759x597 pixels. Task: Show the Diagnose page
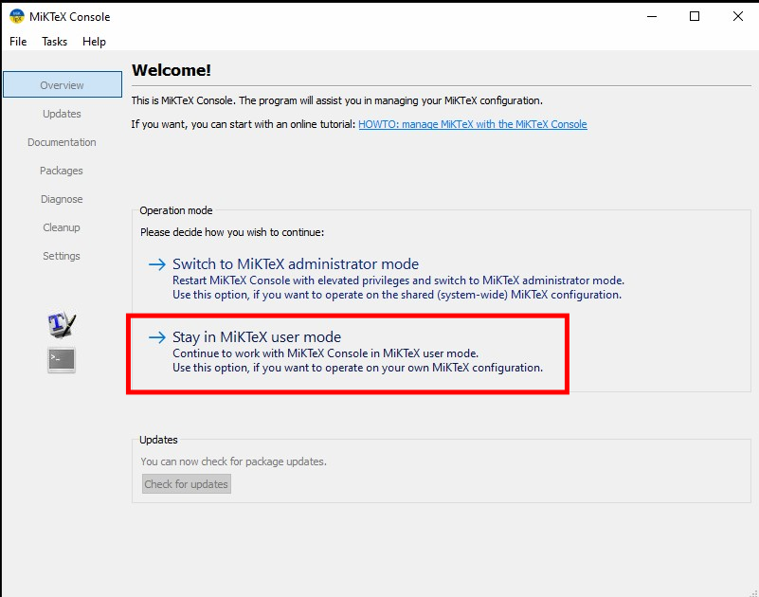tap(63, 199)
